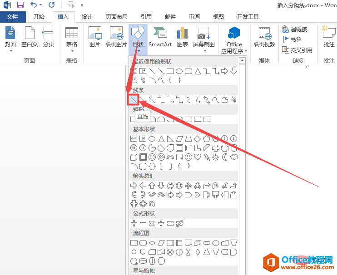Select the quad arrow under 箭头总汇
Image resolution: width=337 pixels, height=275 pixels.
(x=188, y=185)
